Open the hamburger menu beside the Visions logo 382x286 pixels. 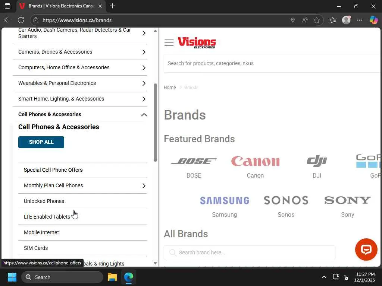click(169, 43)
